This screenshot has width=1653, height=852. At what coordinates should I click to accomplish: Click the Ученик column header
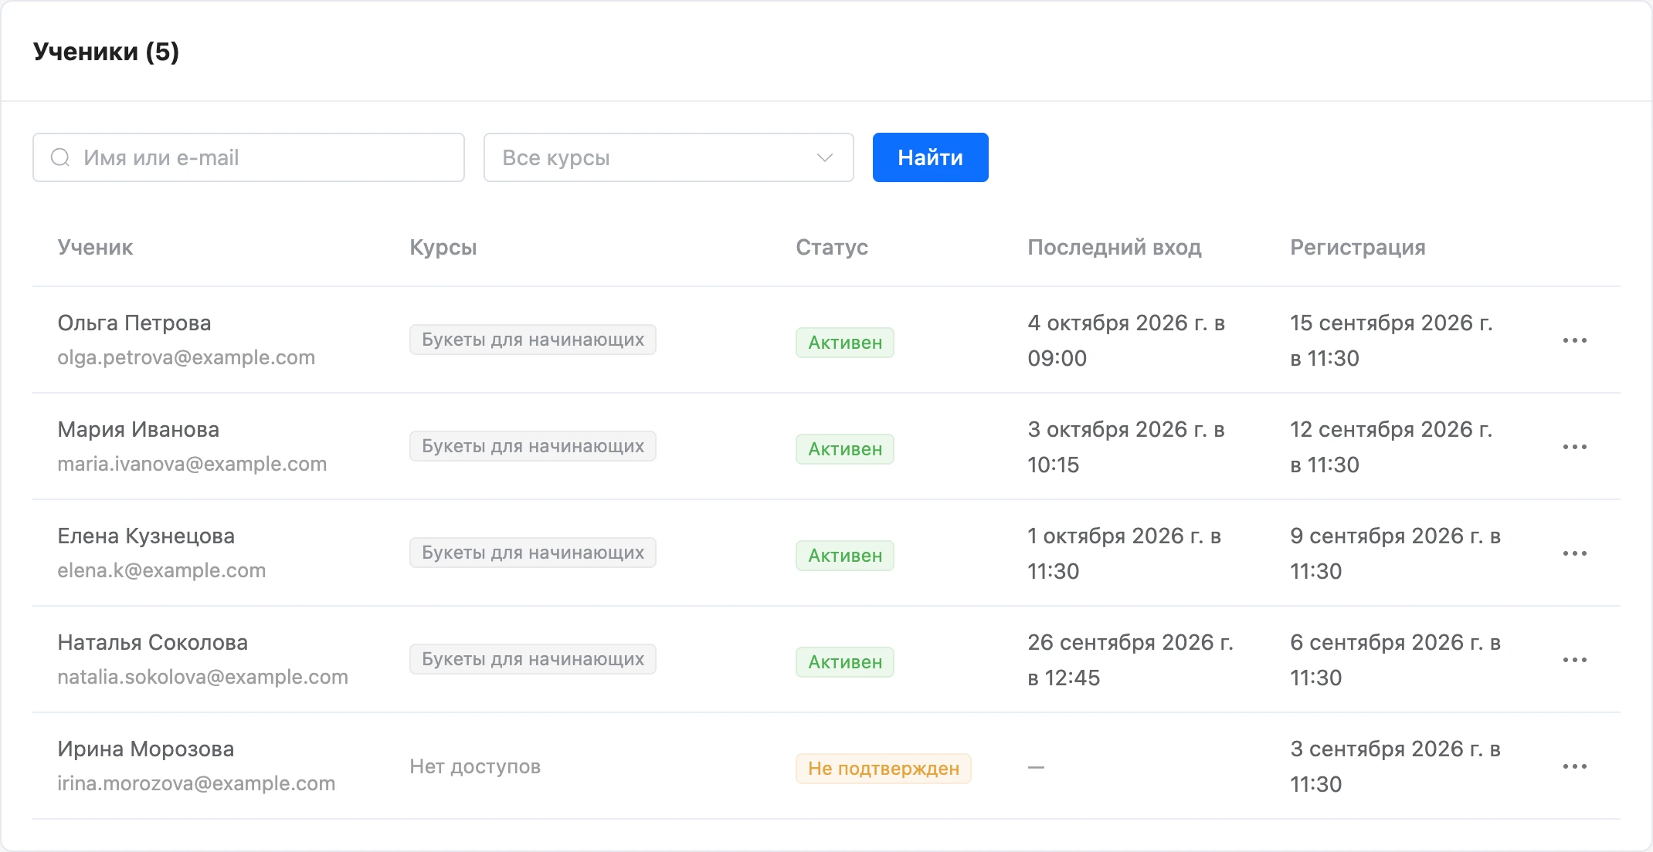pyautogui.click(x=95, y=247)
